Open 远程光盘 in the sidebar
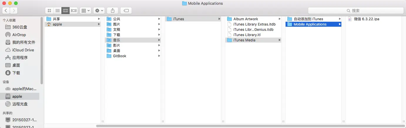This screenshot has width=406, height=128. click(20, 104)
